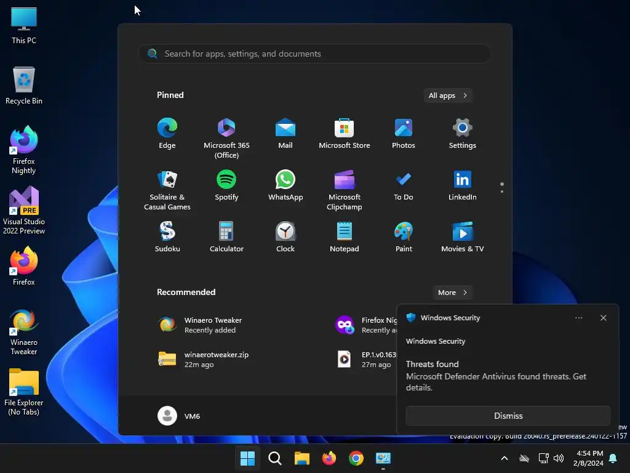Launch Microsoft 365 (Office) from pinned apps
Viewport: 630px width, 473px height.
click(x=226, y=139)
